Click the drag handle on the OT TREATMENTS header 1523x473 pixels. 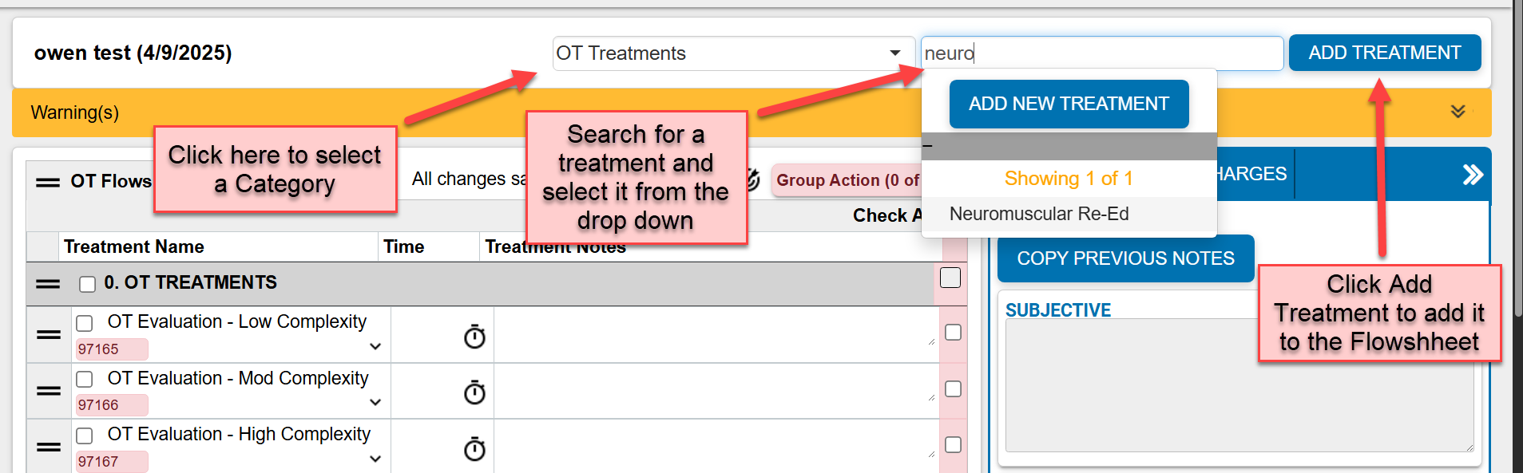coord(46,282)
